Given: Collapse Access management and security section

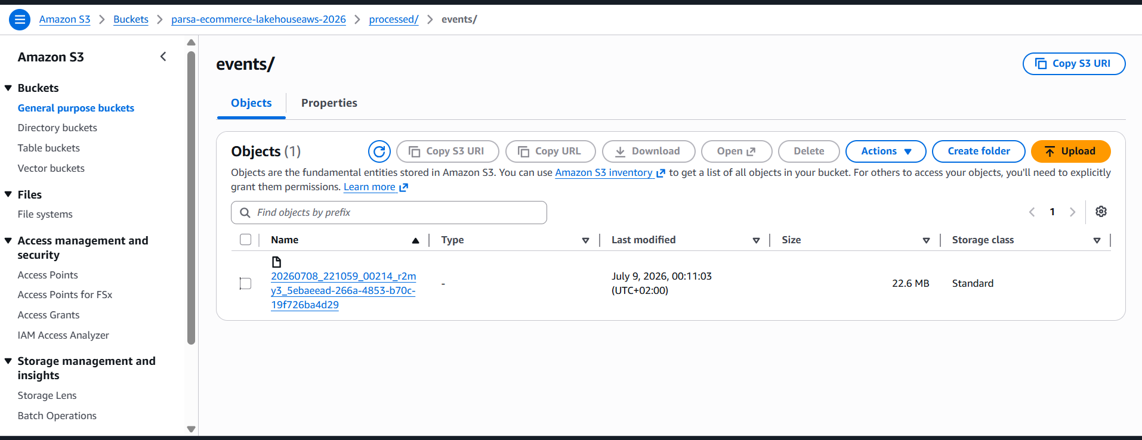Looking at the screenshot, I should [8, 240].
